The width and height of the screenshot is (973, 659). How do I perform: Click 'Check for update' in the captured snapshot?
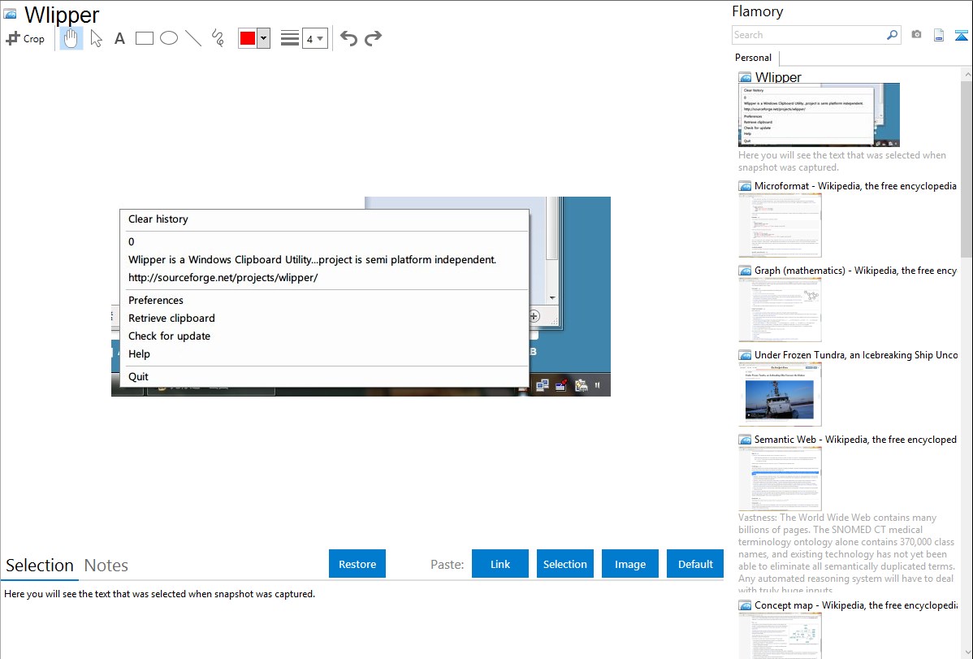(170, 336)
